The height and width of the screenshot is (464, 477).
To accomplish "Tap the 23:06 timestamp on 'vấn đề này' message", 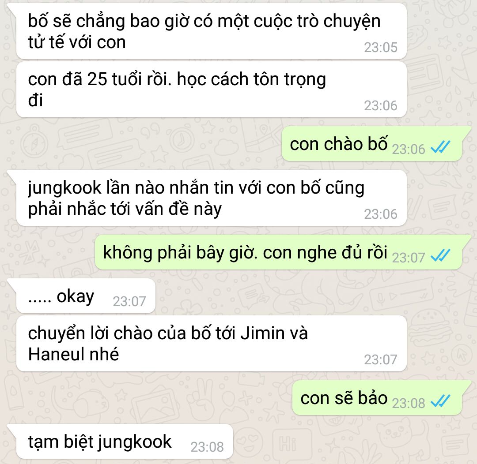I will pyautogui.click(x=381, y=214).
